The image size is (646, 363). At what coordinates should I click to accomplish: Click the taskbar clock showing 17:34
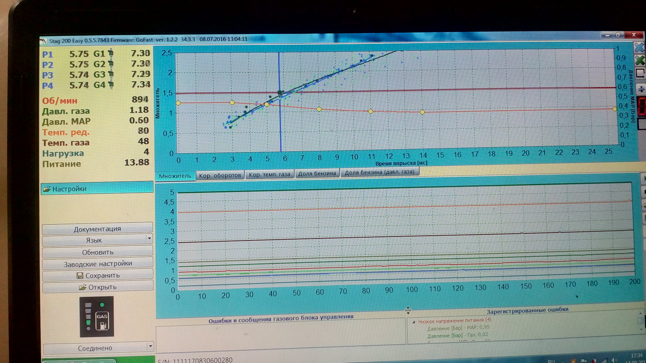pos(636,355)
